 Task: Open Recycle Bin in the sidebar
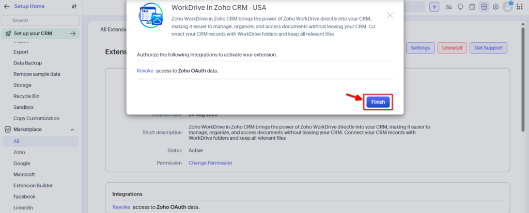pyautogui.click(x=26, y=96)
